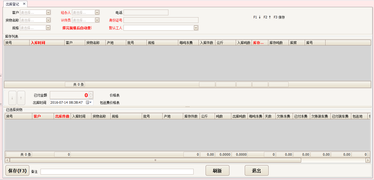
Task: Click the 备注 text field
Action: [117, 172]
